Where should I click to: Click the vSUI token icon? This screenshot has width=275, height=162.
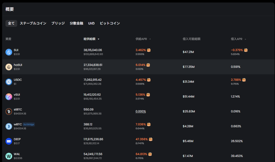point(9,97)
